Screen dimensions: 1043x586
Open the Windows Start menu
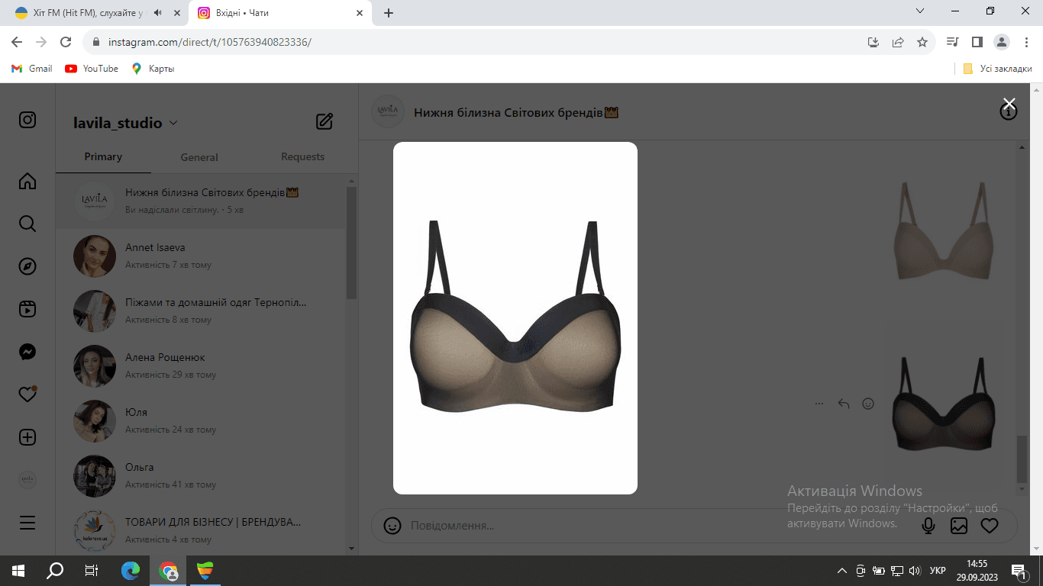pos(18,570)
